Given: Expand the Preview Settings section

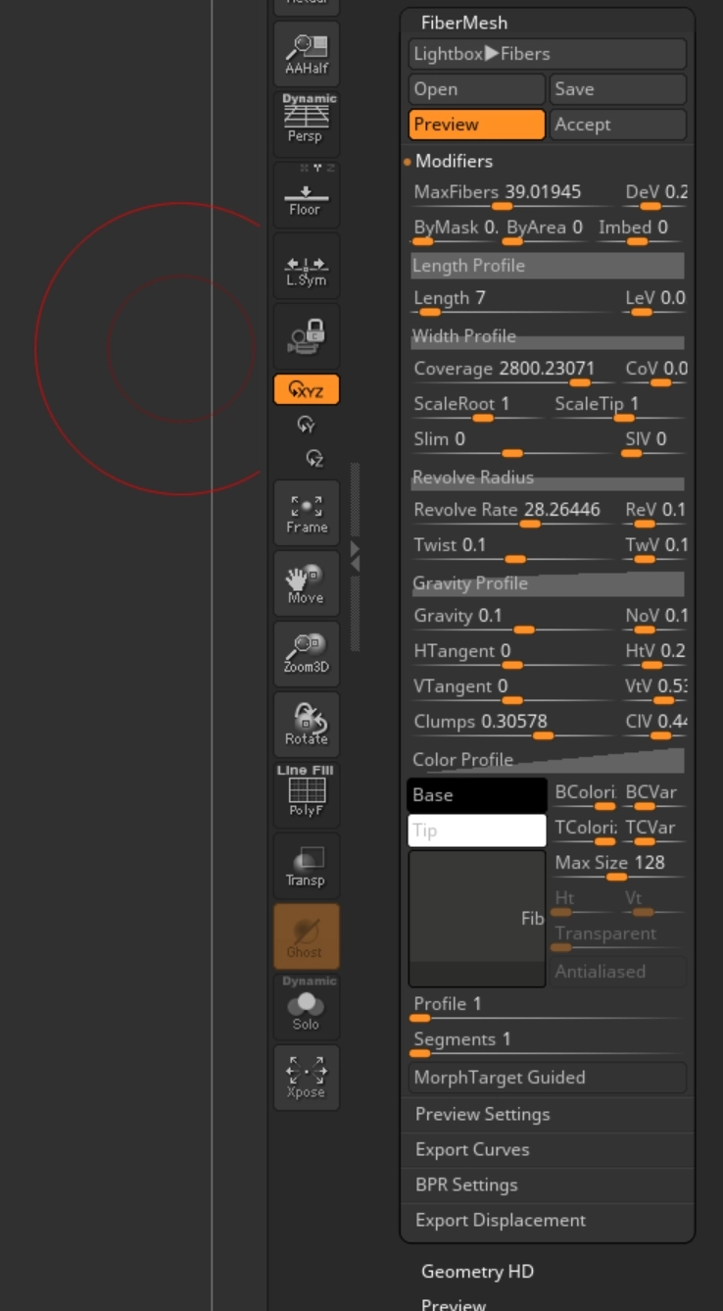Looking at the screenshot, I should click(x=482, y=1114).
